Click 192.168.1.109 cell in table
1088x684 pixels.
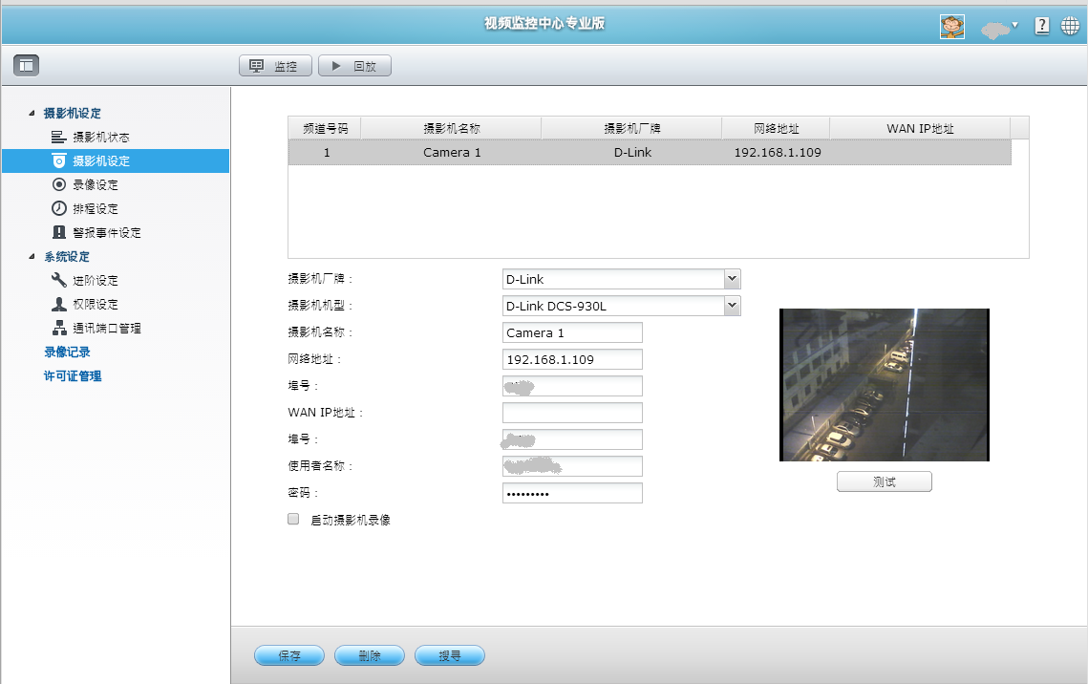pyautogui.click(x=778, y=153)
